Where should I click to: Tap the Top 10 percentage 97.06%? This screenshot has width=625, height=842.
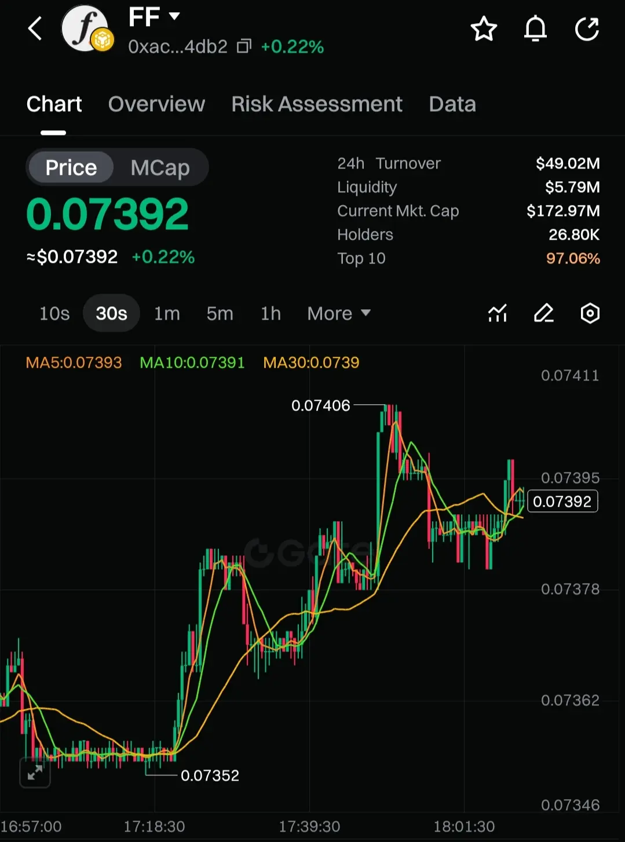(573, 258)
